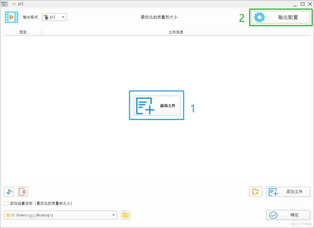
Task: Click the blue filmstrip output format icon
Action: coord(11,17)
